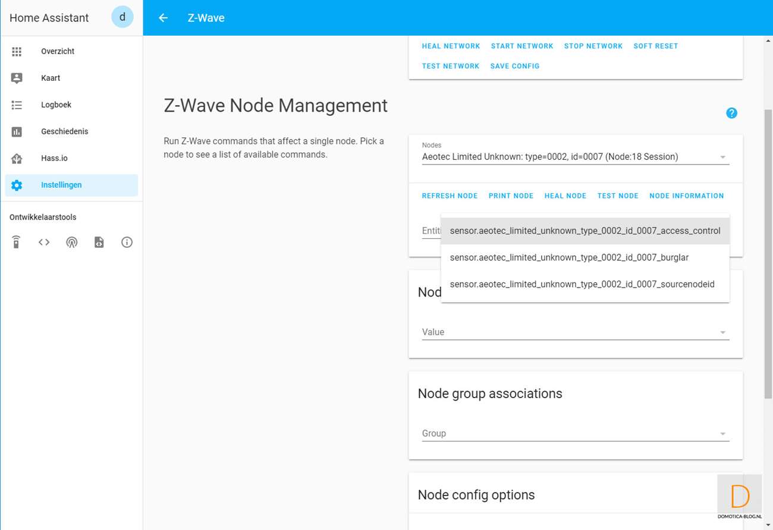This screenshot has width=773, height=530.
Task: Open the help question mark icon
Action: click(x=731, y=113)
